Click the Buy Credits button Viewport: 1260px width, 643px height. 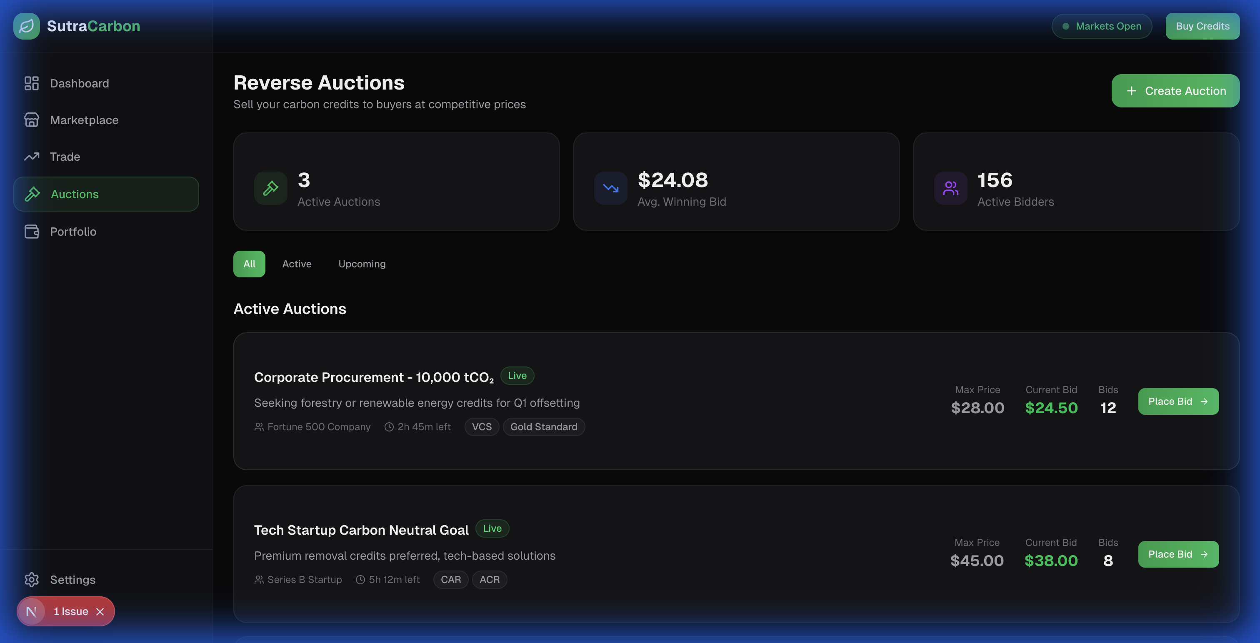1202,26
